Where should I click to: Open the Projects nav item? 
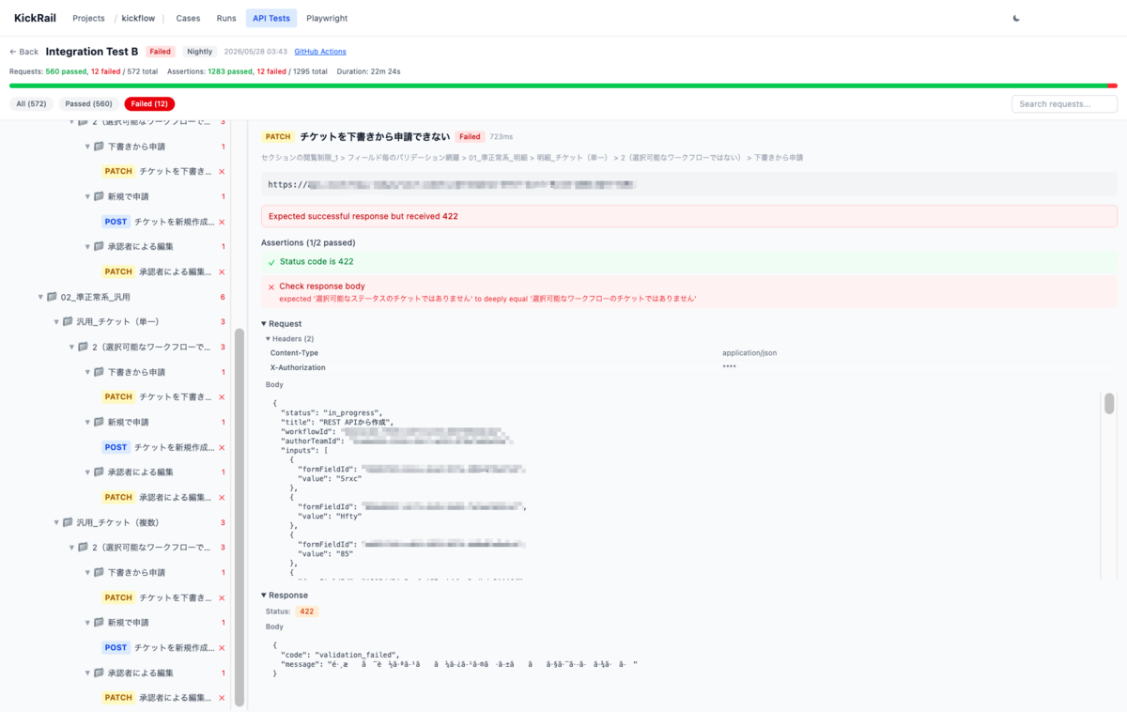(89, 18)
